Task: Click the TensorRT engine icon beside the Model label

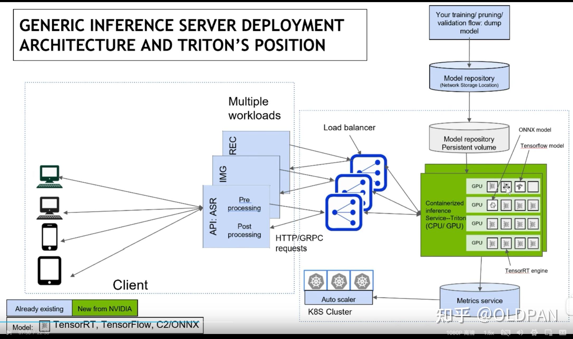Action: tap(44, 326)
